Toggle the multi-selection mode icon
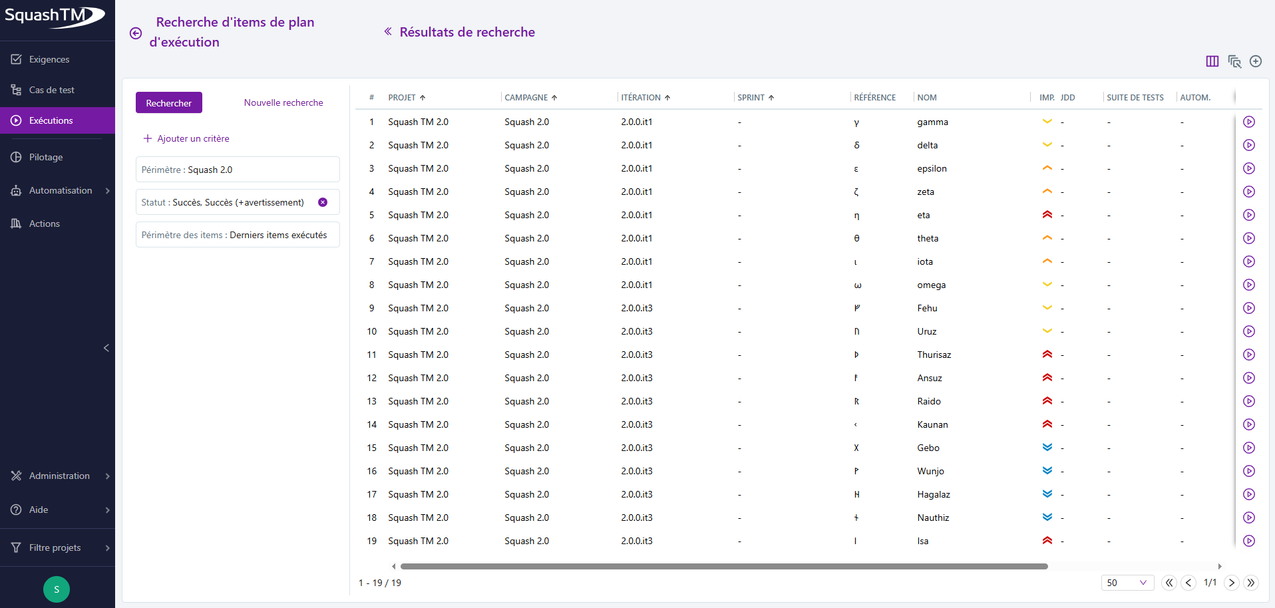Viewport: 1275px width, 608px height. point(1235,61)
